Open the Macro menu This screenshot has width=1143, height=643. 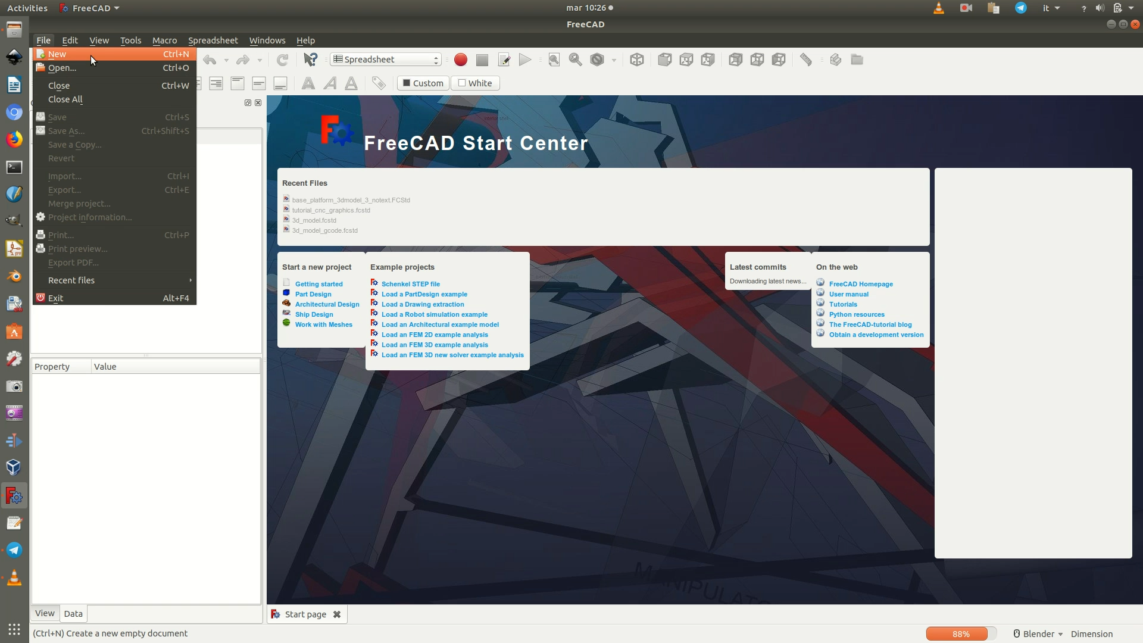point(164,40)
